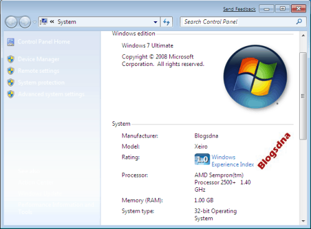Expand the double-chevron breadcrumb before System
The image size is (311, 229).
coord(52,22)
